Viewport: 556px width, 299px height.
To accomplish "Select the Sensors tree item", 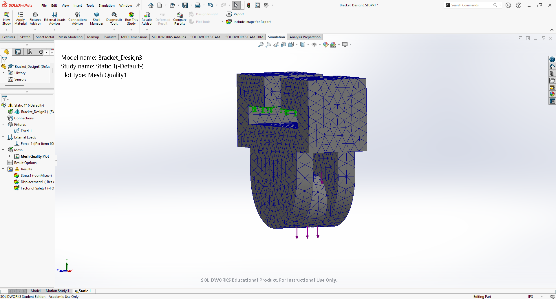I will click(17, 79).
